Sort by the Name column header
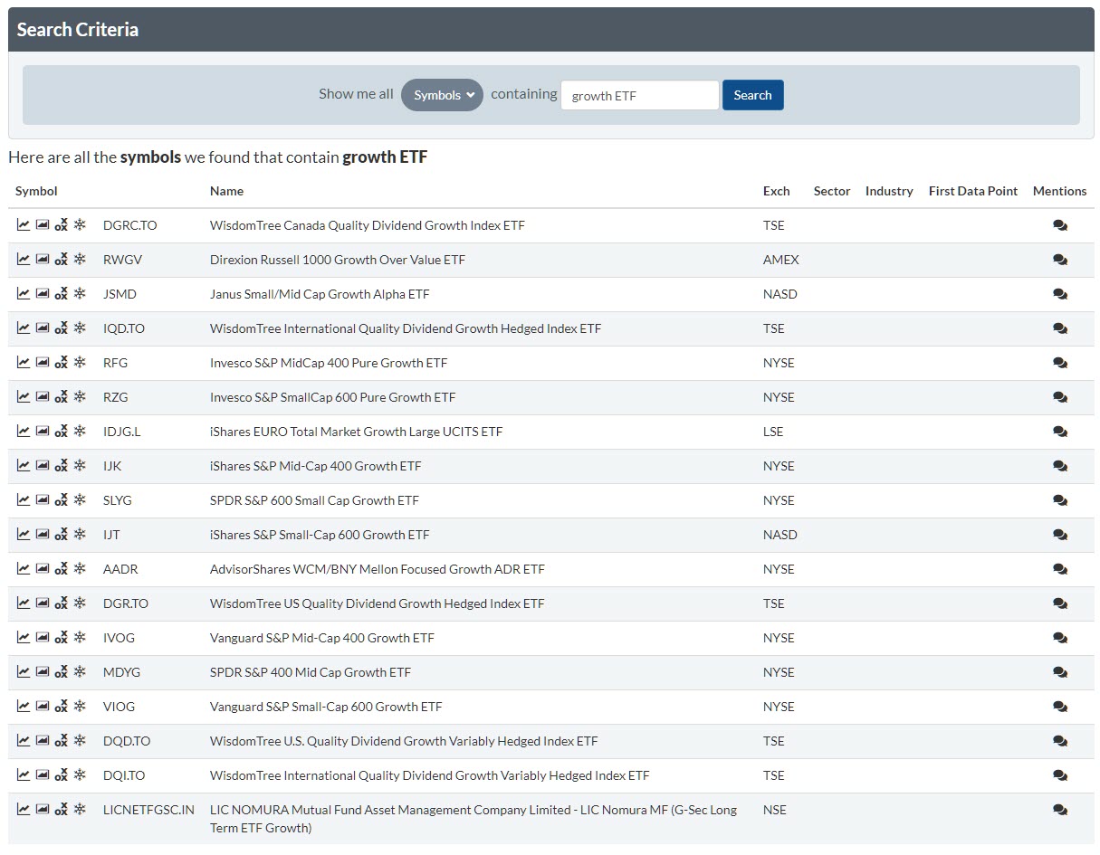 tap(226, 191)
